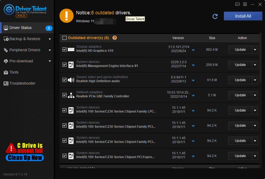265x179 pixels.
Task: Open the Tools section
Action: click(x=27, y=72)
